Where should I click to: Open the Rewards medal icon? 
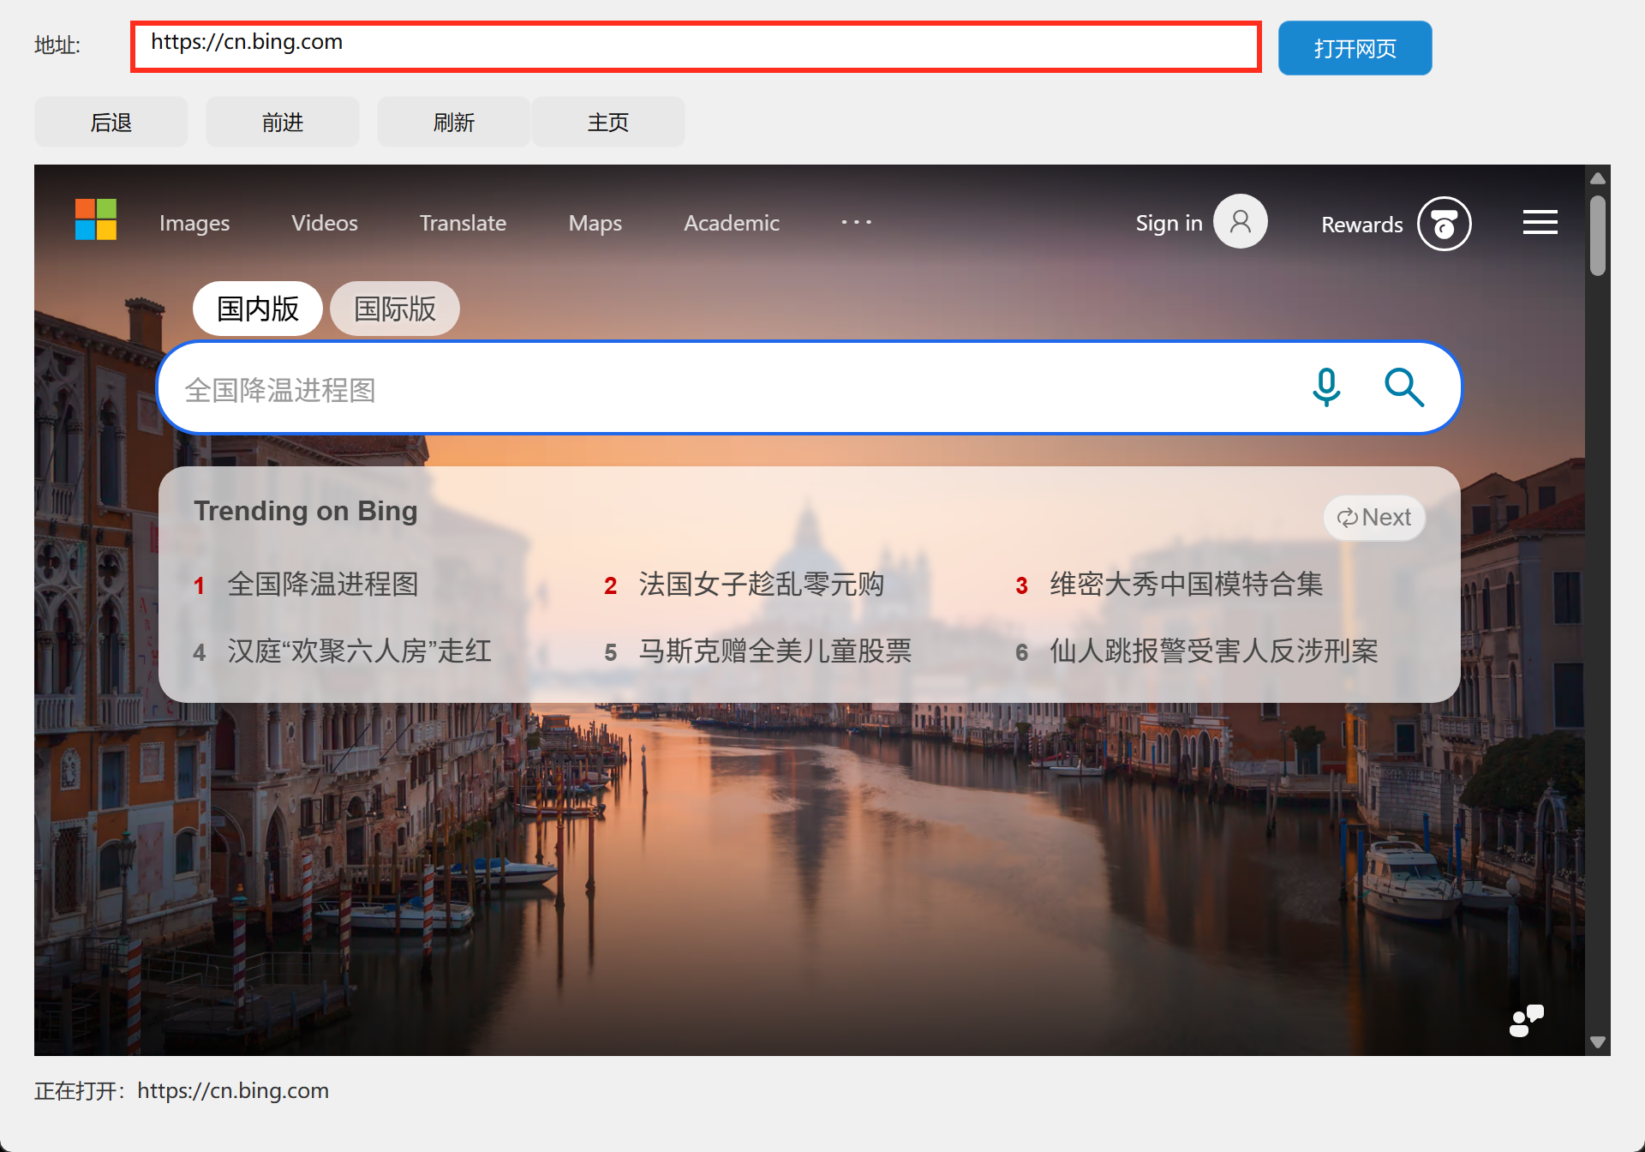click(1445, 224)
